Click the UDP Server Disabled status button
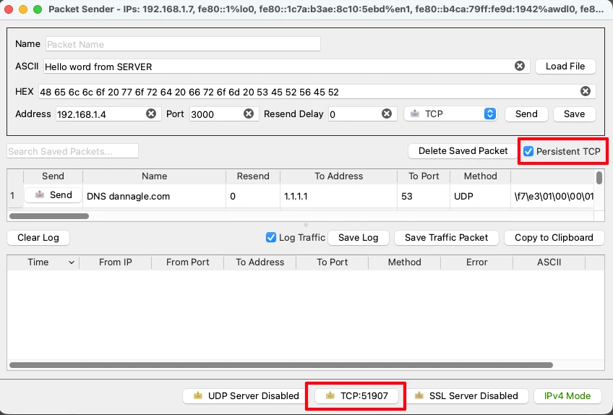This screenshot has height=415, width=613. pyautogui.click(x=246, y=395)
